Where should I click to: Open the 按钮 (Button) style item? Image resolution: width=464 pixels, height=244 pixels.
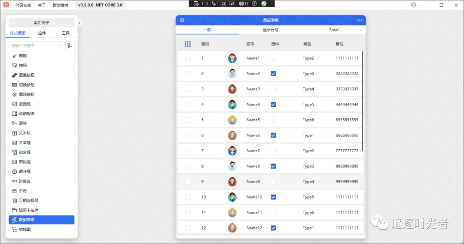41,66
